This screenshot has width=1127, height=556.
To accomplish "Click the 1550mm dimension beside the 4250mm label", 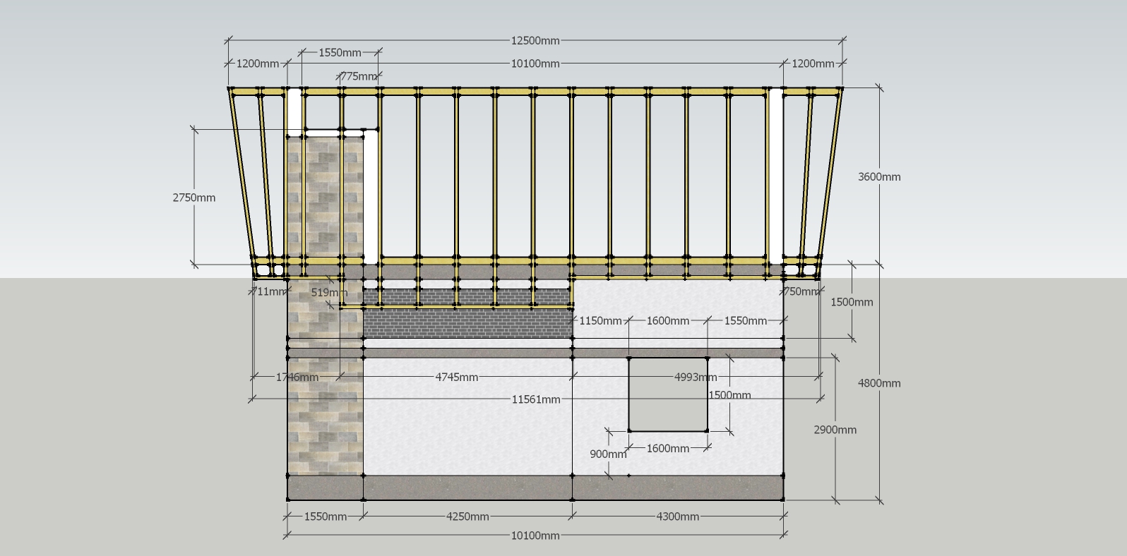I will pos(326,516).
